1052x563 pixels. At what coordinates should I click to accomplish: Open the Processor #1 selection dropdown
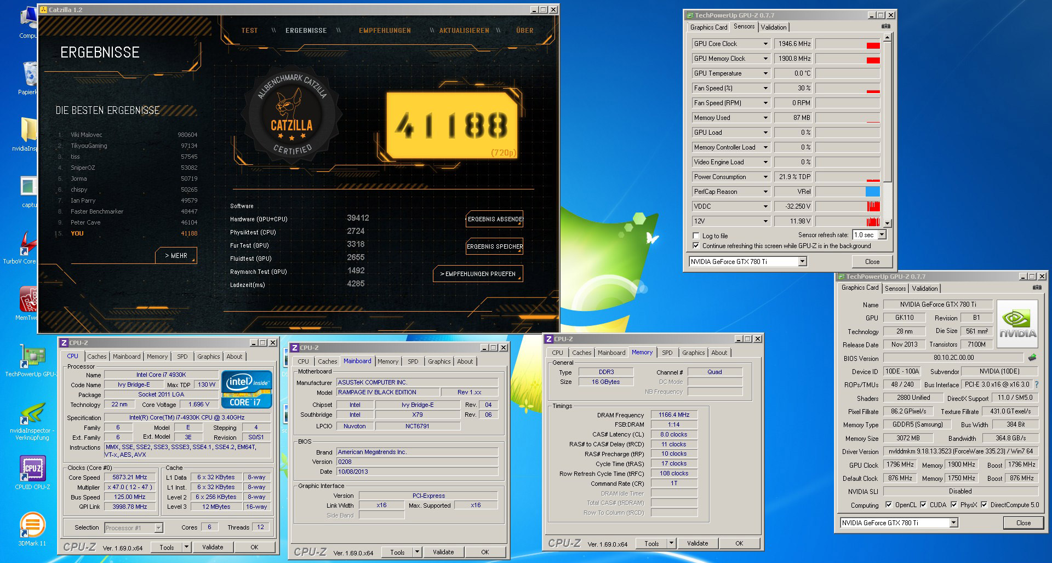point(158,528)
